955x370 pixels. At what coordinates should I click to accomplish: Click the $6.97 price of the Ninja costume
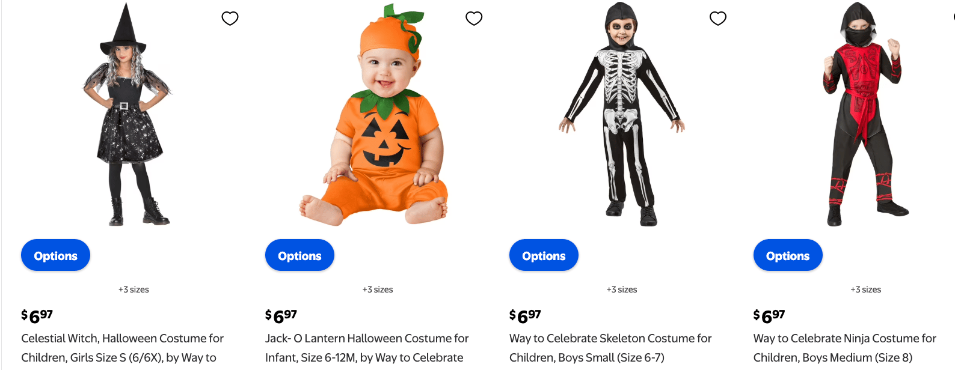(769, 315)
